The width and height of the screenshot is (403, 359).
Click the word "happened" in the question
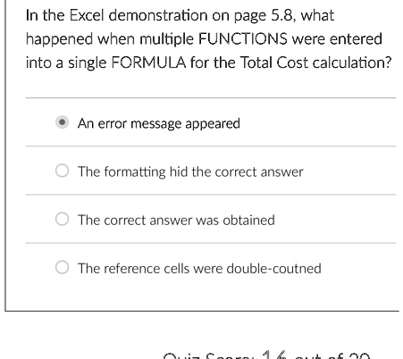pyautogui.click(x=59, y=39)
